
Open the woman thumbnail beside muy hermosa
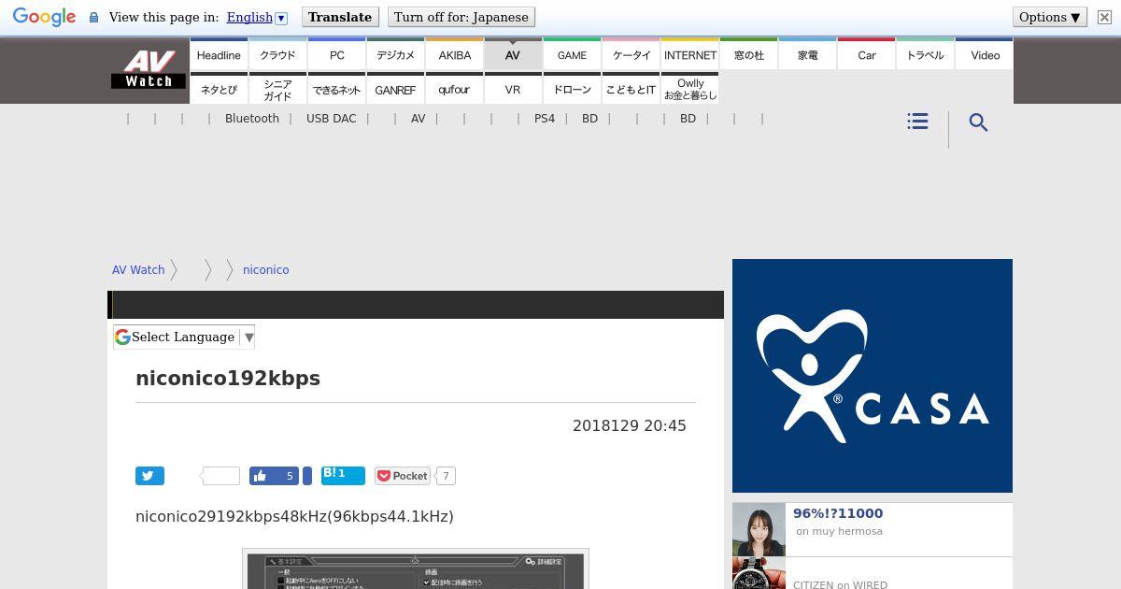pyautogui.click(x=759, y=530)
